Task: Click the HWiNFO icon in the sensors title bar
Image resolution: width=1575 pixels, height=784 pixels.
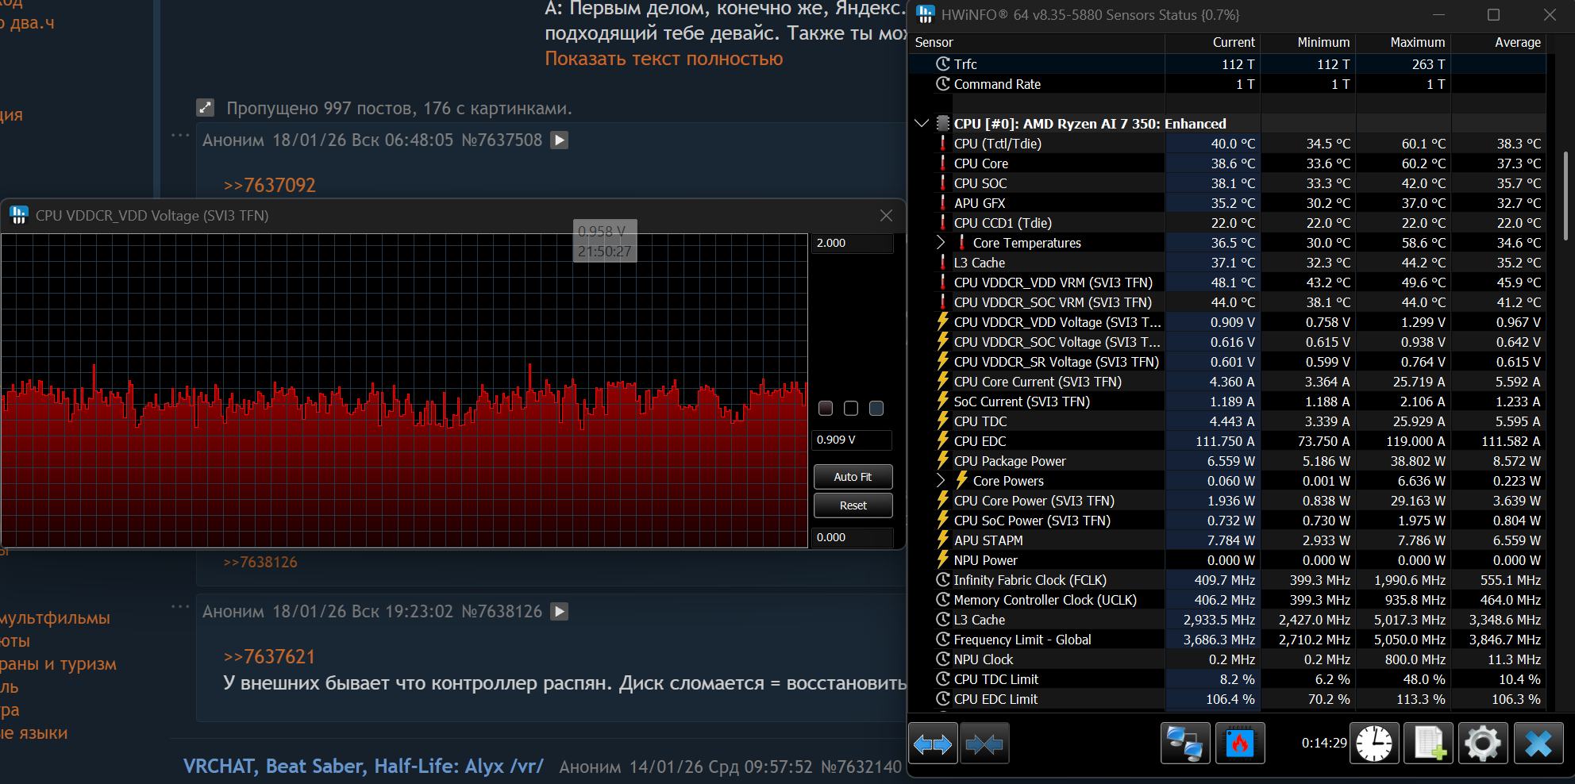Action: coord(926,14)
